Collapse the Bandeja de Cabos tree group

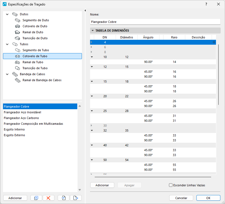(x=7, y=74)
